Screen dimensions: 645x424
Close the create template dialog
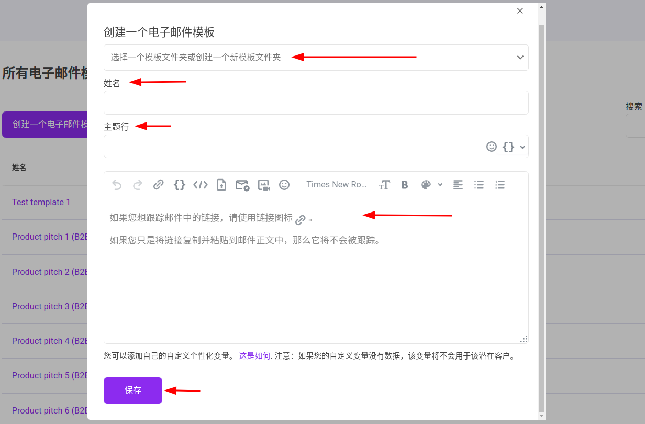[x=520, y=11]
